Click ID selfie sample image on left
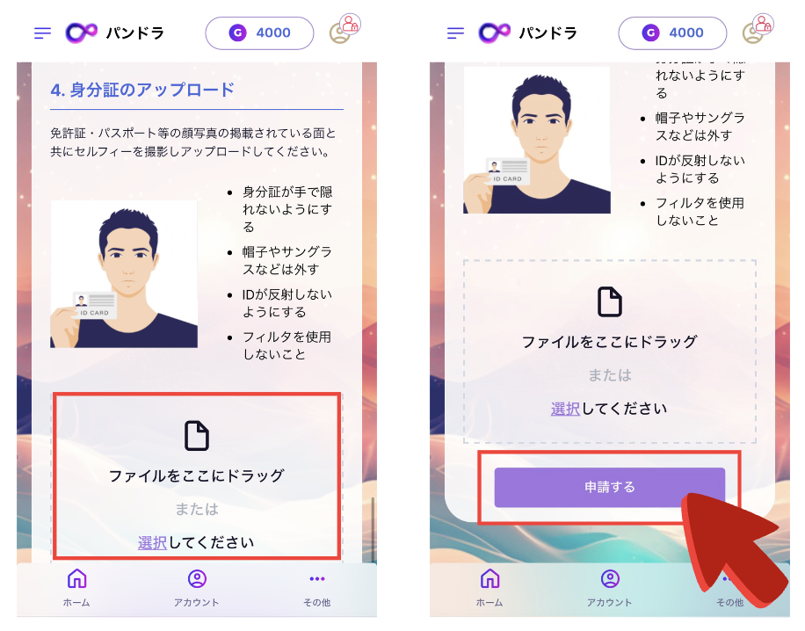The height and width of the screenshot is (631, 805). click(124, 274)
